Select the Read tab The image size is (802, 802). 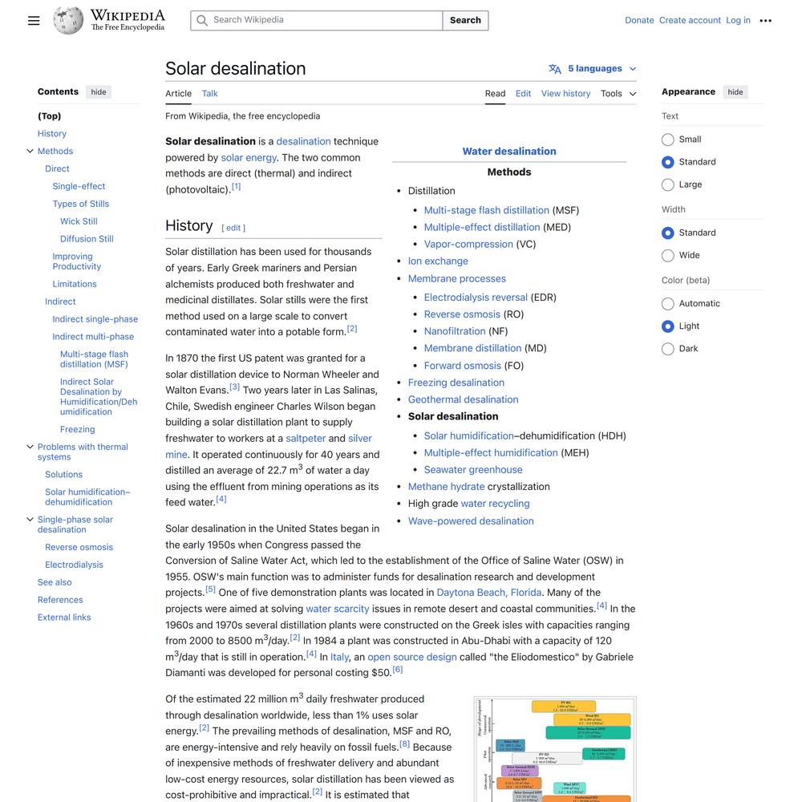click(x=495, y=94)
